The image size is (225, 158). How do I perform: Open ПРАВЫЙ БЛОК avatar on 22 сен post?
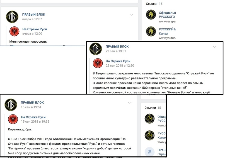click(96, 49)
